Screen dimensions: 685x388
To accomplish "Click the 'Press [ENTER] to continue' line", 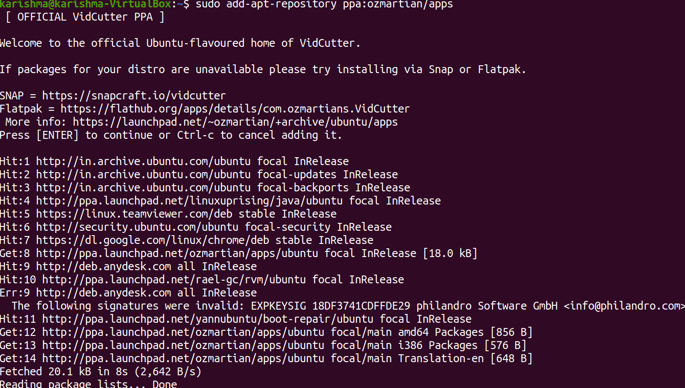I will pyautogui.click(x=171, y=135).
